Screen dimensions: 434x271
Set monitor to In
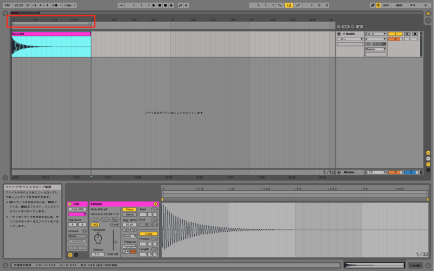pos(368,44)
